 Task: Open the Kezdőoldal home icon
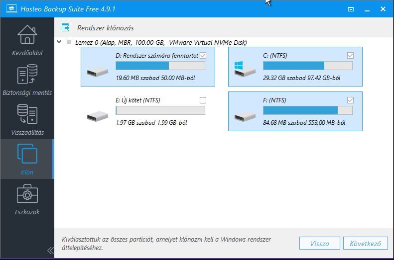coord(27,35)
